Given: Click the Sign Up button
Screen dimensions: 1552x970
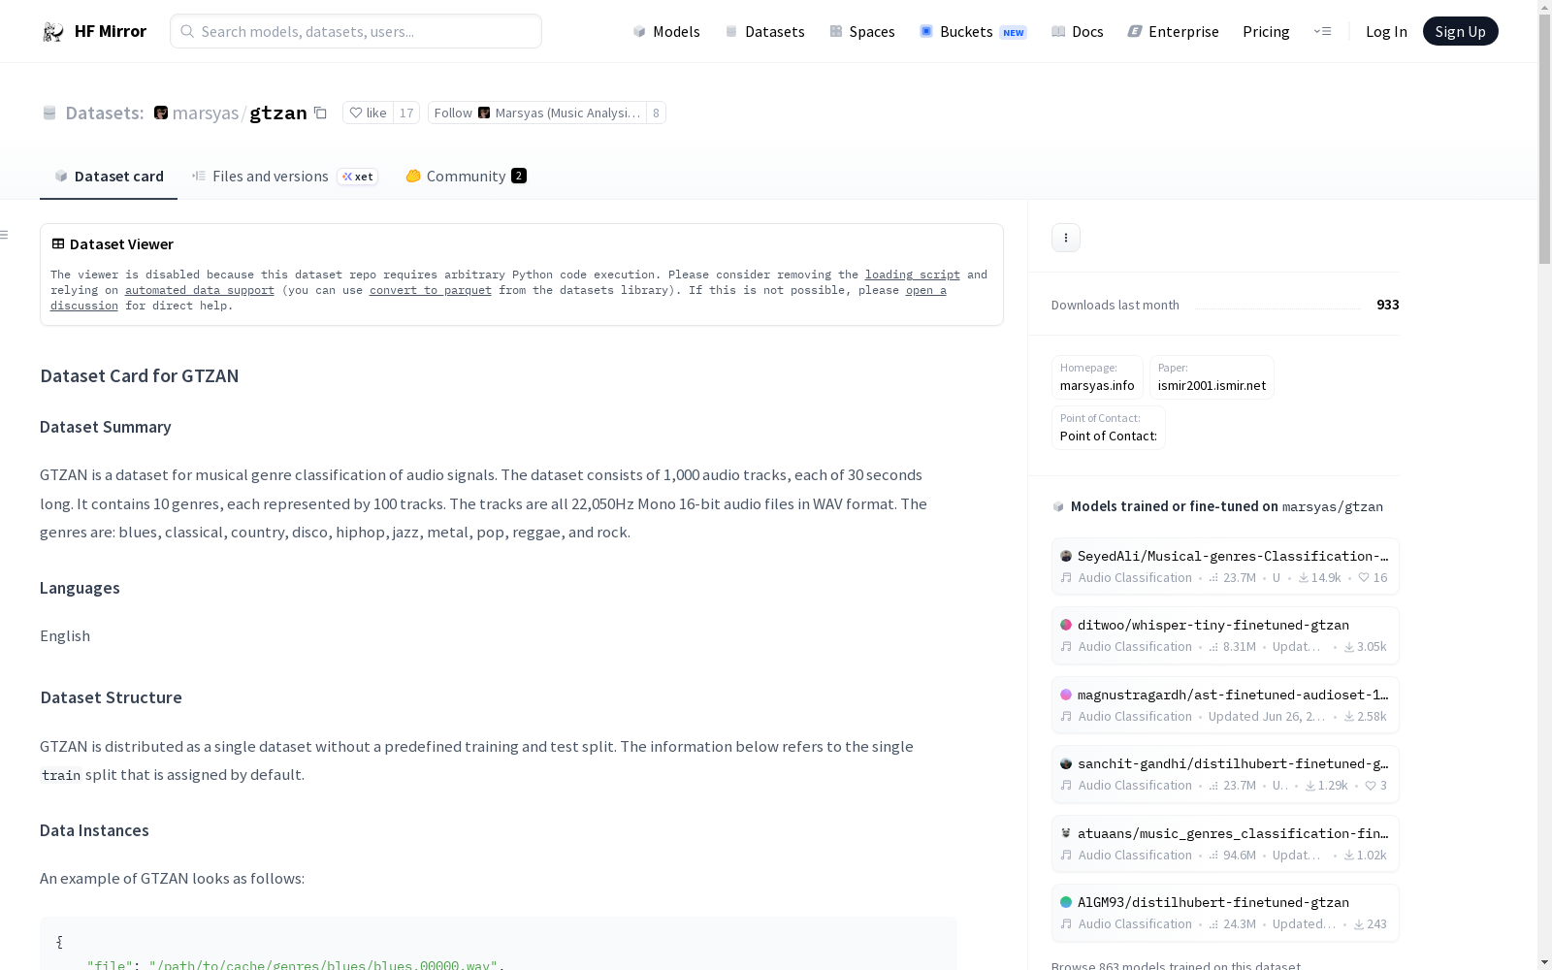Looking at the screenshot, I should pos(1460,31).
